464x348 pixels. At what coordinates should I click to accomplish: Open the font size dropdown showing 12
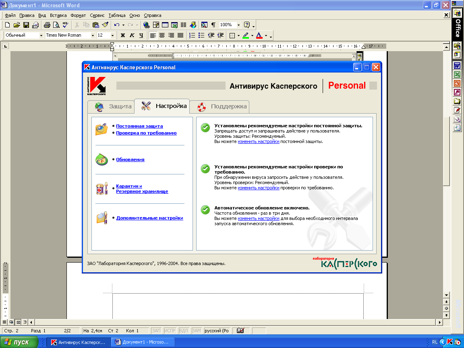[x=112, y=35]
